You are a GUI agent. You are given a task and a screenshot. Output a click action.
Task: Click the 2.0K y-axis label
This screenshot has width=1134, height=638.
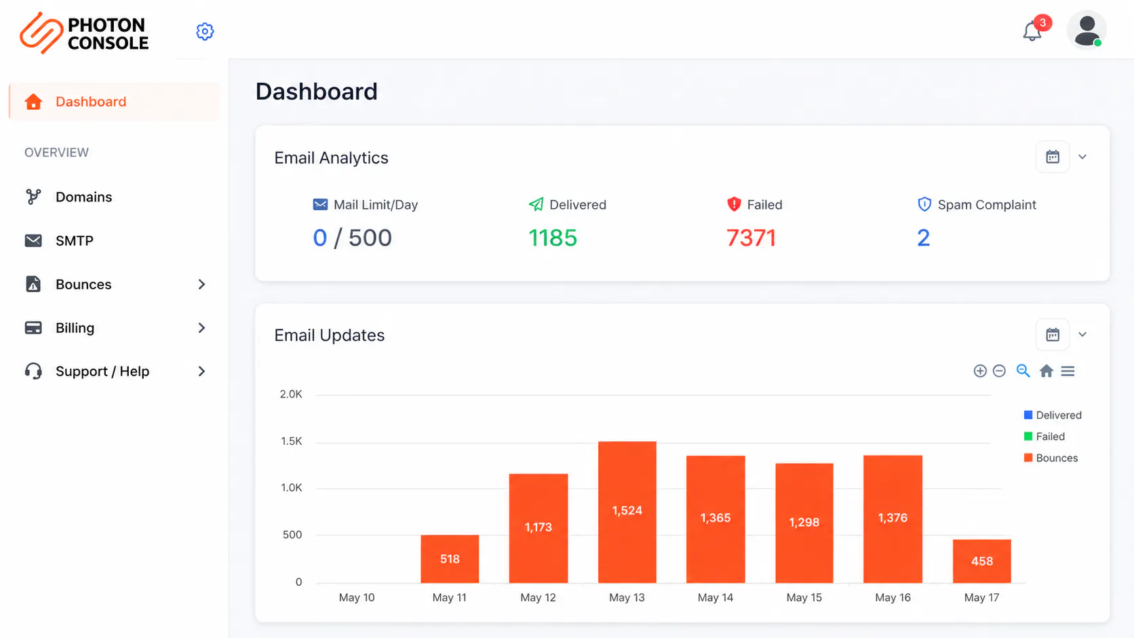point(291,394)
